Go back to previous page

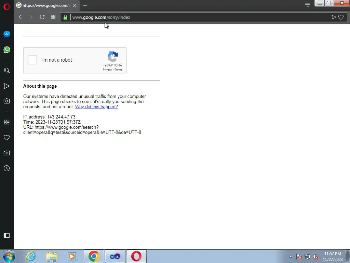pyautogui.click(x=20, y=17)
